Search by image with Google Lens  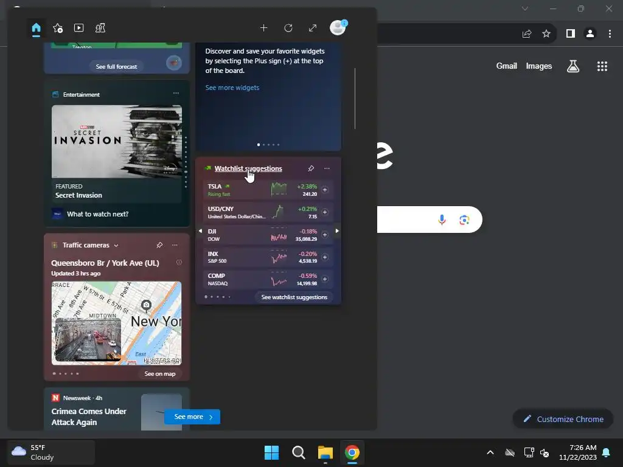click(464, 220)
